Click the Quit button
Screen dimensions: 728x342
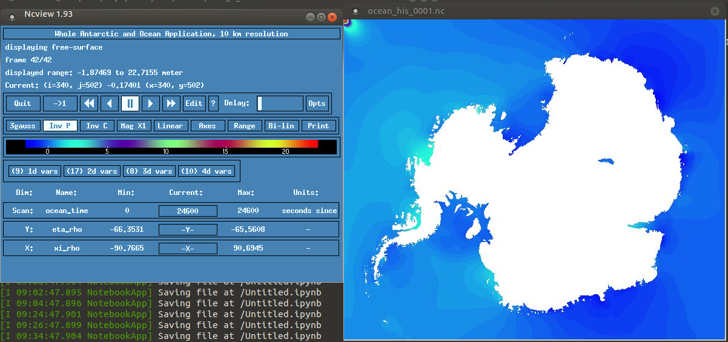(23, 104)
